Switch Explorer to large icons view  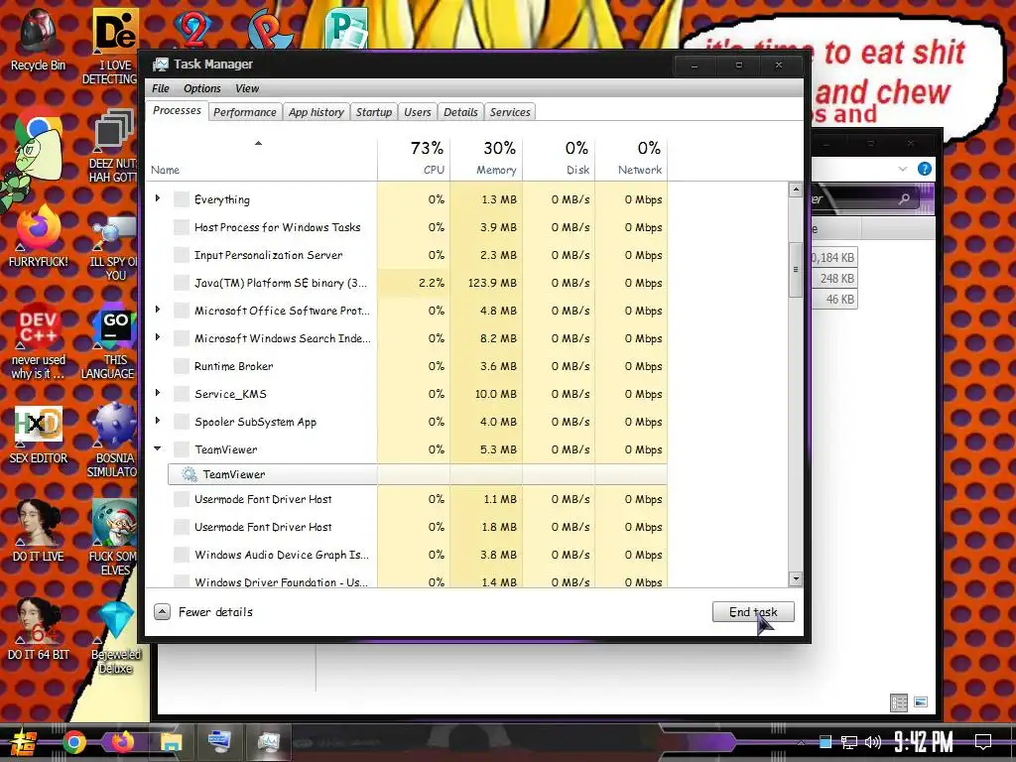(921, 702)
